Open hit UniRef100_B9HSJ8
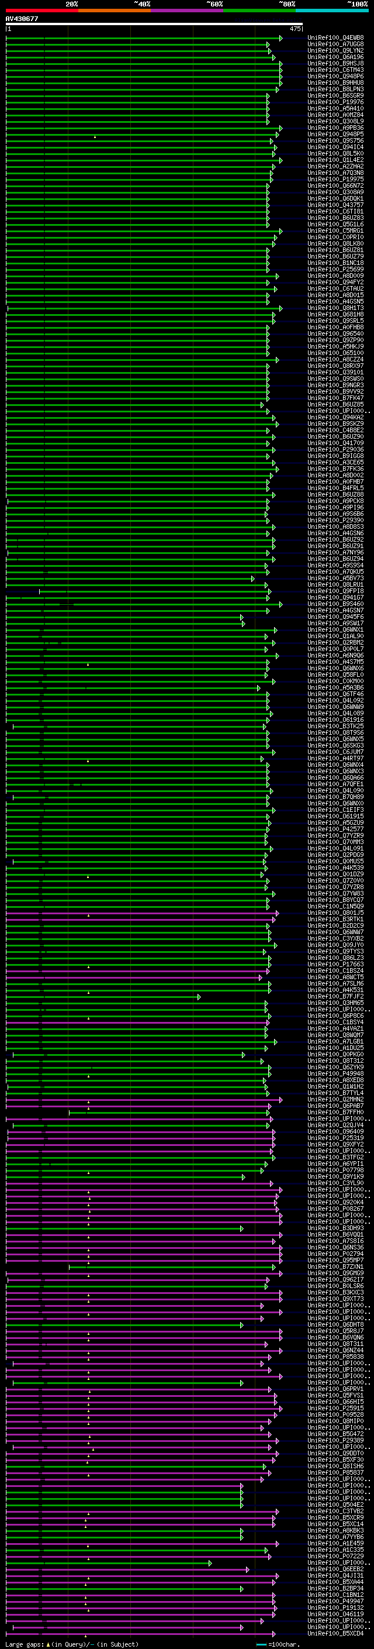The width and height of the screenshot is (374, 1649). 335,63
